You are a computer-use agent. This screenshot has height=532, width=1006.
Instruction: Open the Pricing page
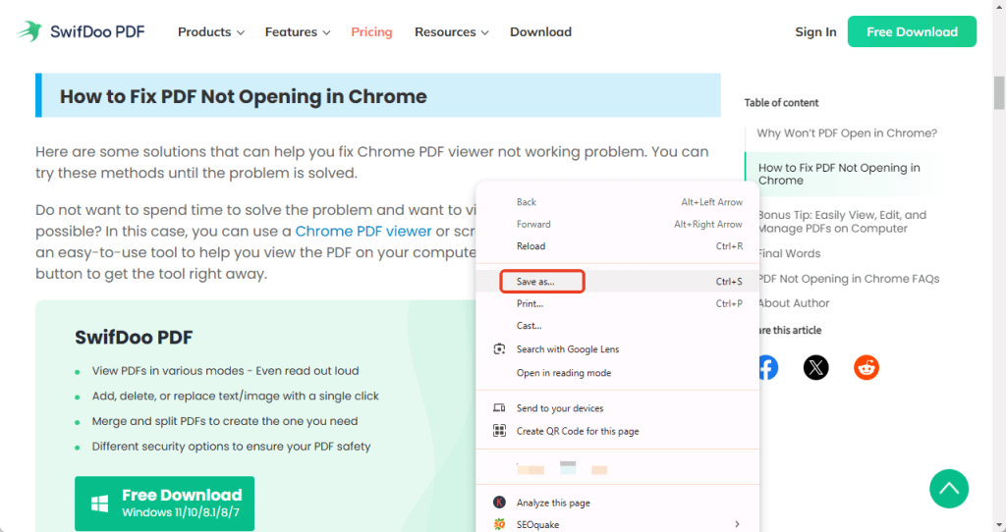click(x=371, y=32)
